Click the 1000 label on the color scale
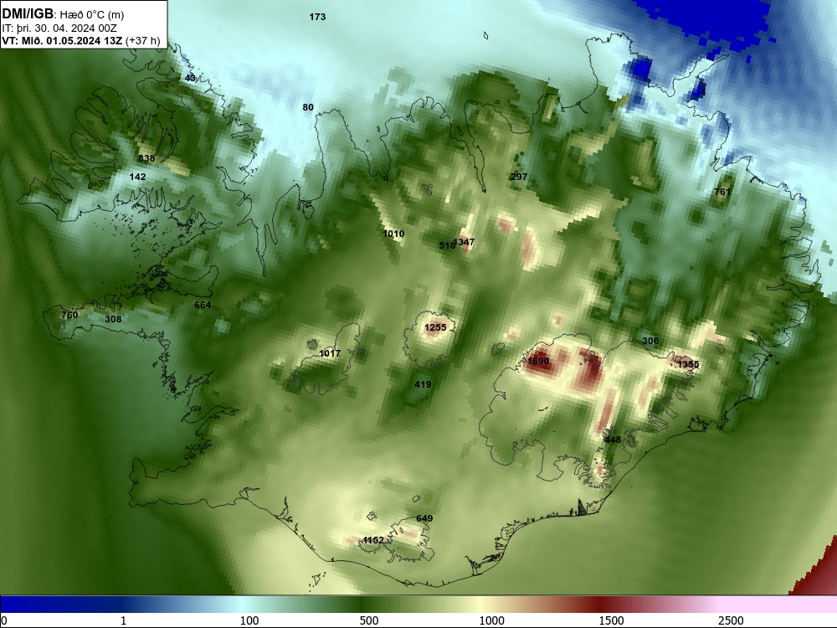The image size is (837, 628). pos(491,620)
